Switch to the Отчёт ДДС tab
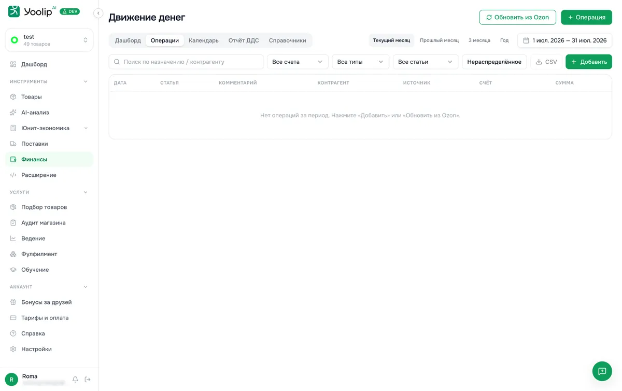Viewport: 622px width, 391px height. [x=244, y=40]
